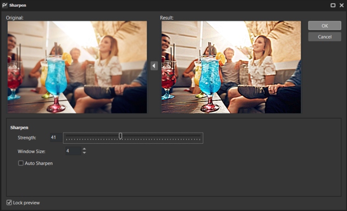347x211 pixels.
Task: Click the Result preview image
Action: pos(231,67)
